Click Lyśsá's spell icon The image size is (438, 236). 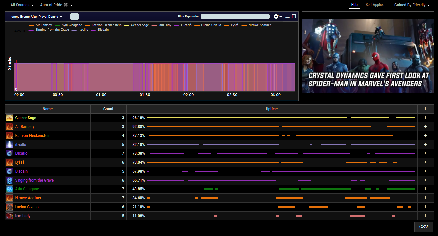[10, 162]
